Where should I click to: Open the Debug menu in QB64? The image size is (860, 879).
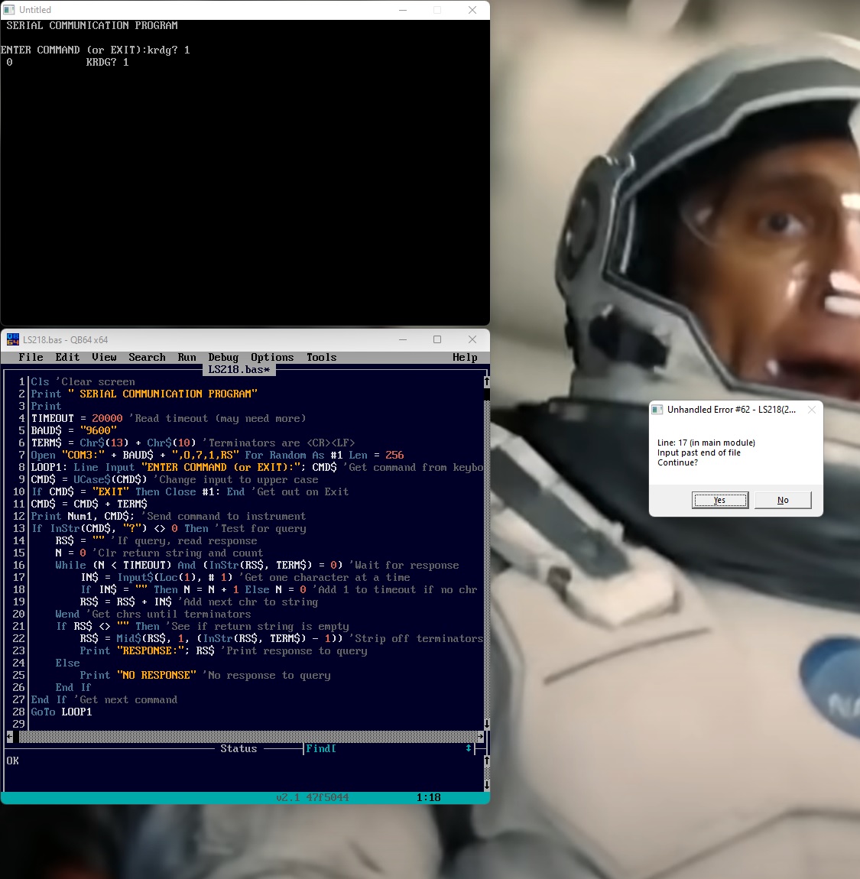(x=223, y=357)
